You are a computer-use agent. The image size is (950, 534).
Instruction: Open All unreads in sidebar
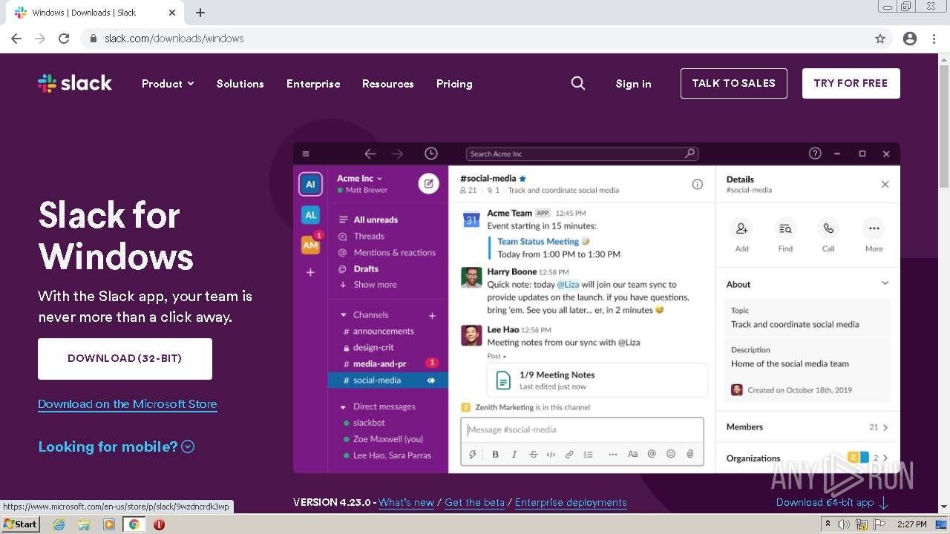pyautogui.click(x=376, y=220)
